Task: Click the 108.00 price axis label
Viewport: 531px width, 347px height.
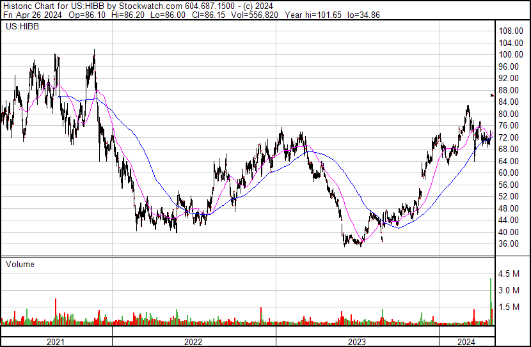Action: (511, 31)
